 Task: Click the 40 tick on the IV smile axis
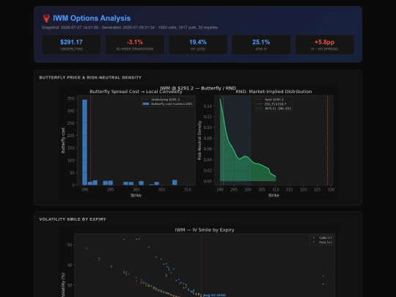(70, 265)
